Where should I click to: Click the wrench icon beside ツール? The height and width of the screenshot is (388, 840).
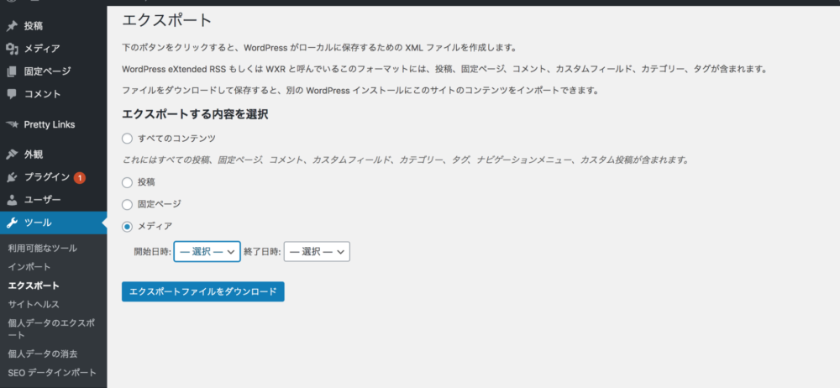tap(12, 223)
